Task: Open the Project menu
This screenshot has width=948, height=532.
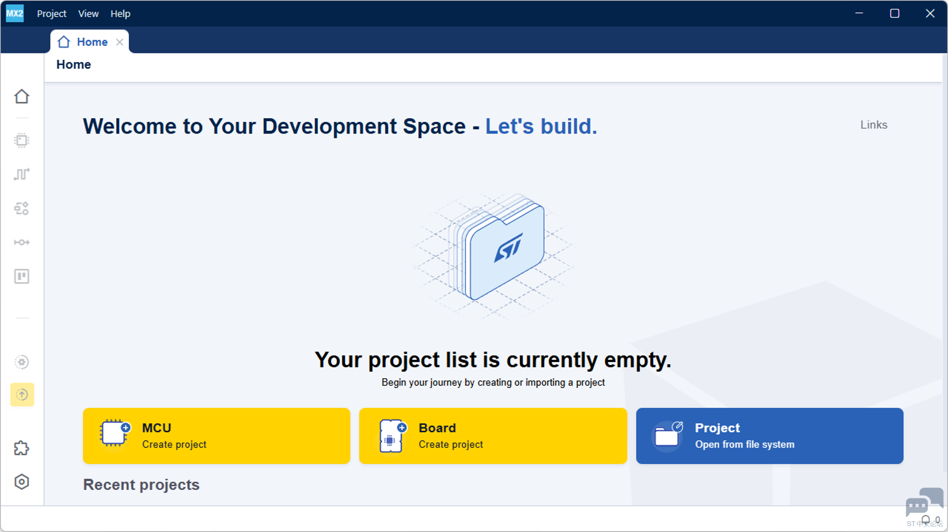Action: point(51,13)
